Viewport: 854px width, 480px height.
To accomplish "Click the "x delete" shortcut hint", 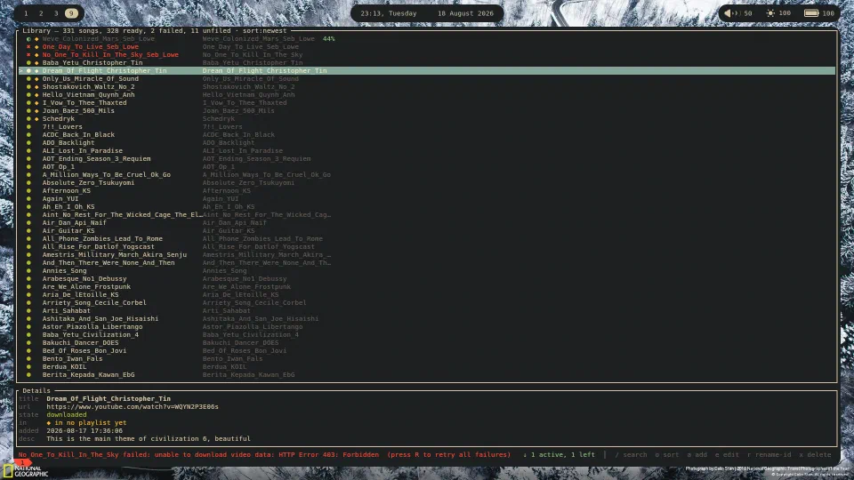I will (816, 455).
